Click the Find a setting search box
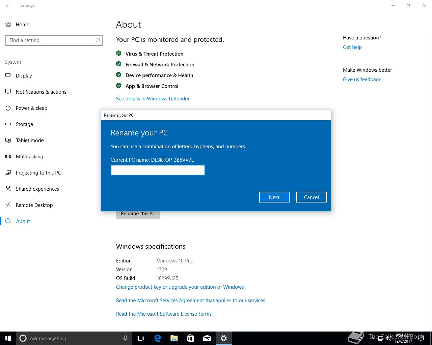The width and height of the screenshot is (432, 345). coord(54,40)
